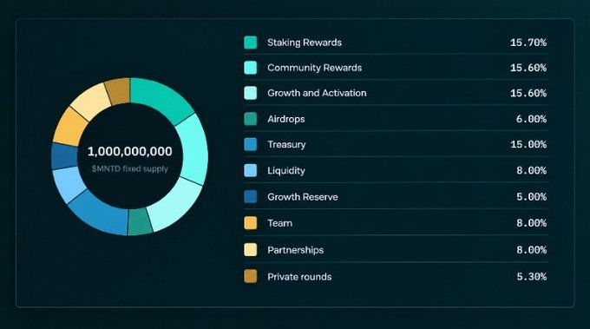
Task: Click the 15.60% Community Rewards value
Action: point(528,68)
